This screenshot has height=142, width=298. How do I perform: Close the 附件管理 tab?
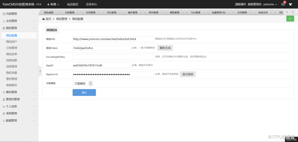click(x=162, y=12)
